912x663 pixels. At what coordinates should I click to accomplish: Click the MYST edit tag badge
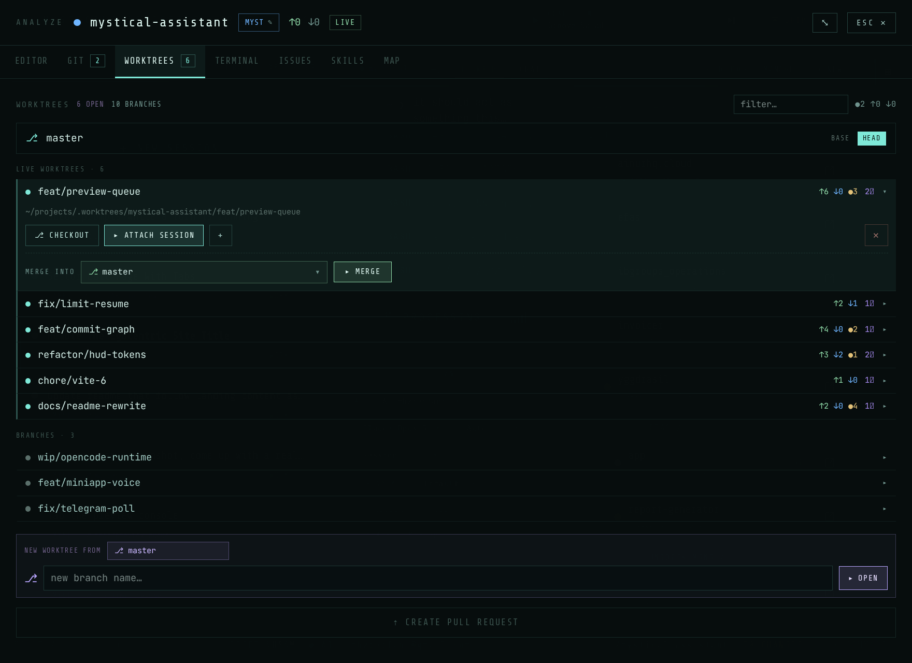(259, 22)
